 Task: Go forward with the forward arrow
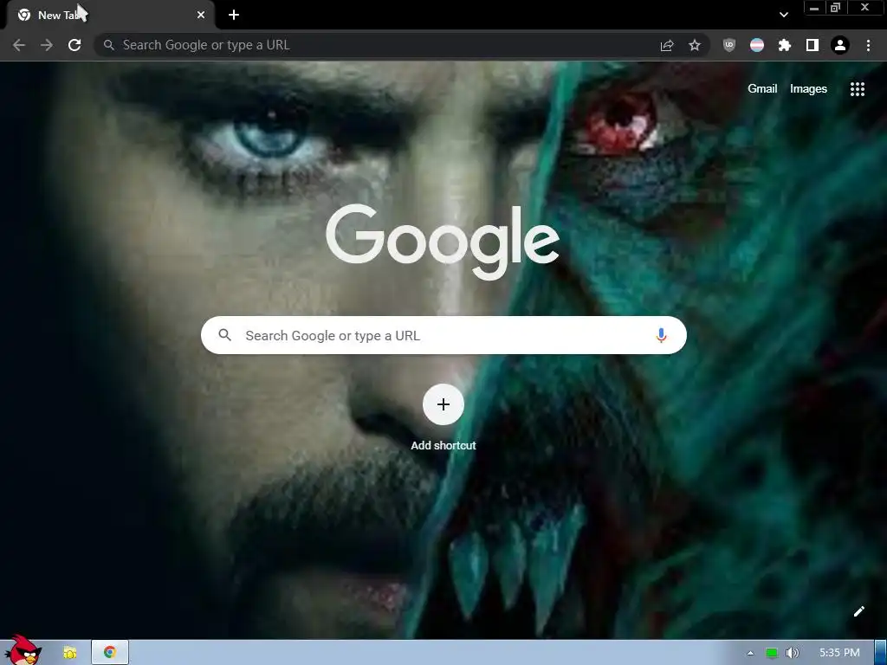coord(47,45)
